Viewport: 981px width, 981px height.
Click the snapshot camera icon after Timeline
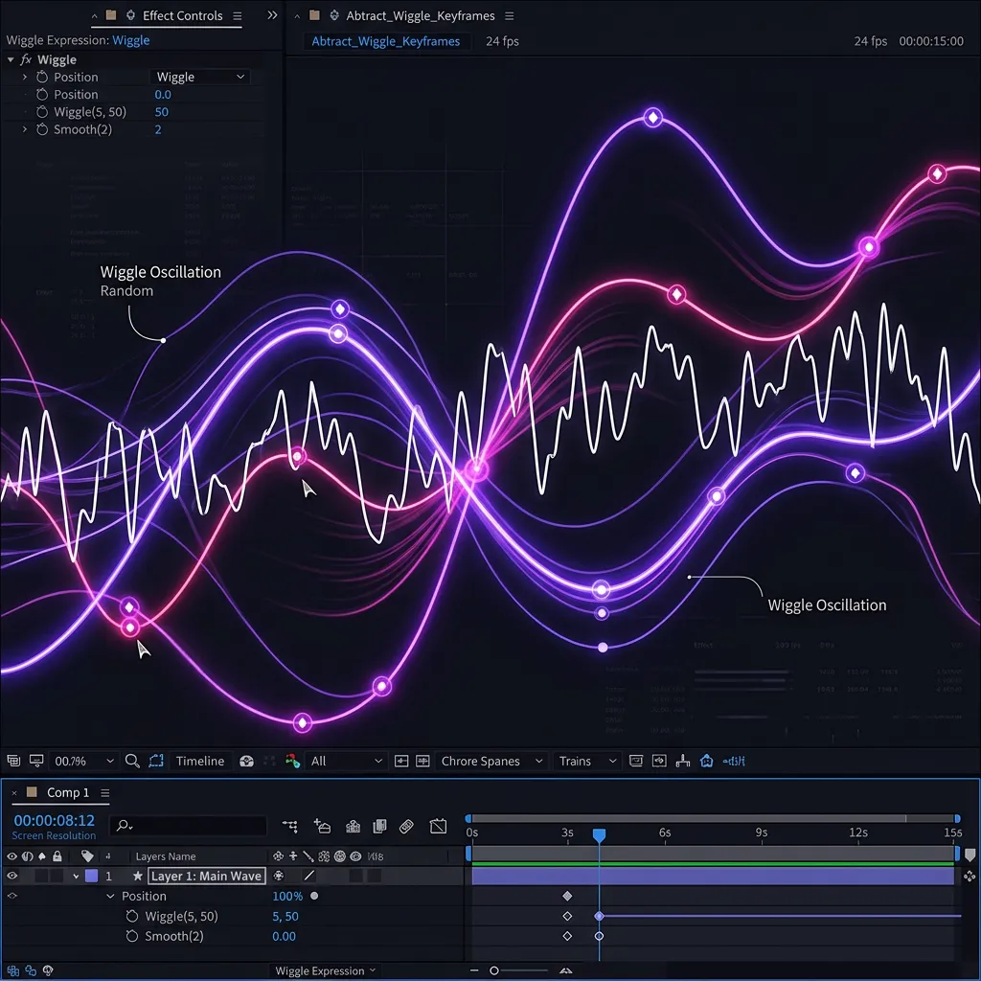pos(246,761)
